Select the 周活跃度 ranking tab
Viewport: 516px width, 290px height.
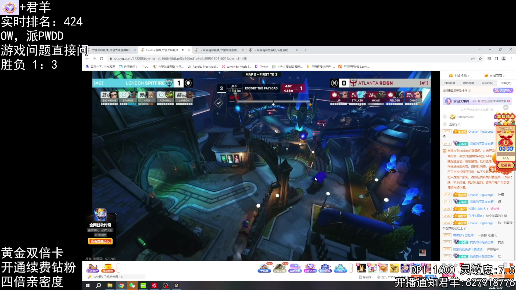[x=468, y=83]
